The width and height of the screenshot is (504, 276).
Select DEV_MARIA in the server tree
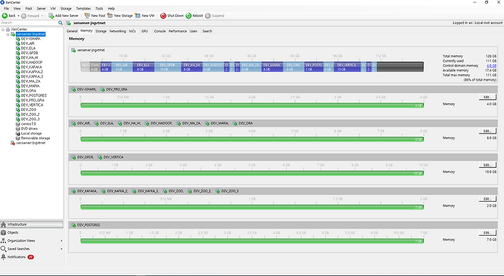click(x=30, y=86)
